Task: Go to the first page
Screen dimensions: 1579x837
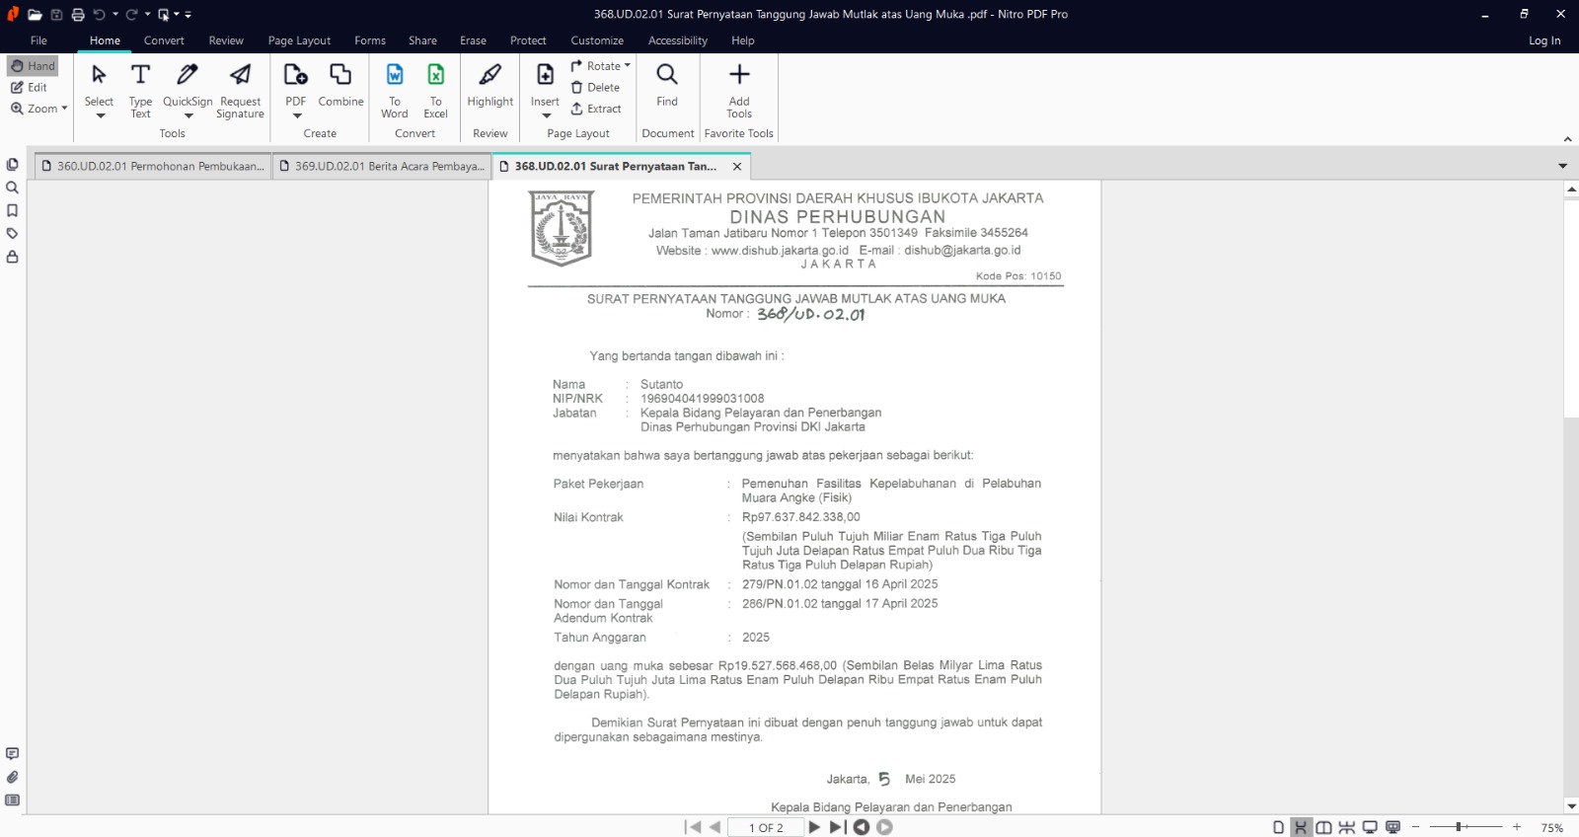Action: [x=693, y=827]
